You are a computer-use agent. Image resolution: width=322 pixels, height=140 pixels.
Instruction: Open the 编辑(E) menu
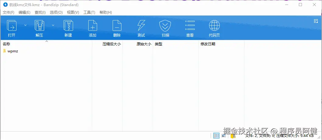click(24, 12)
